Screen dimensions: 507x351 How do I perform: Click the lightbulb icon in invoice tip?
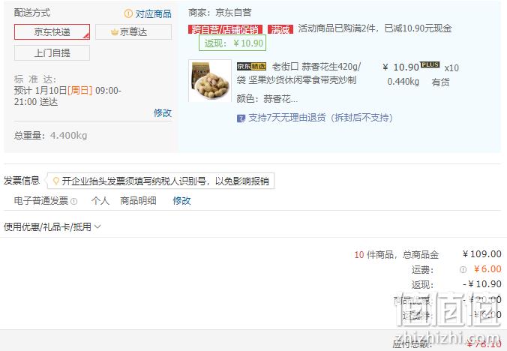click(x=56, y=181)
